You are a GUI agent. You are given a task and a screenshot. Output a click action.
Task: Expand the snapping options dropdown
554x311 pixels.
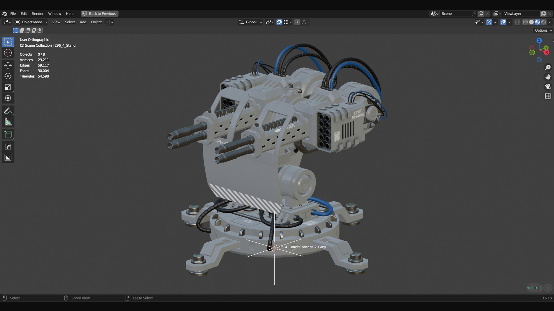pyautogui.click(x=288, y=22)
